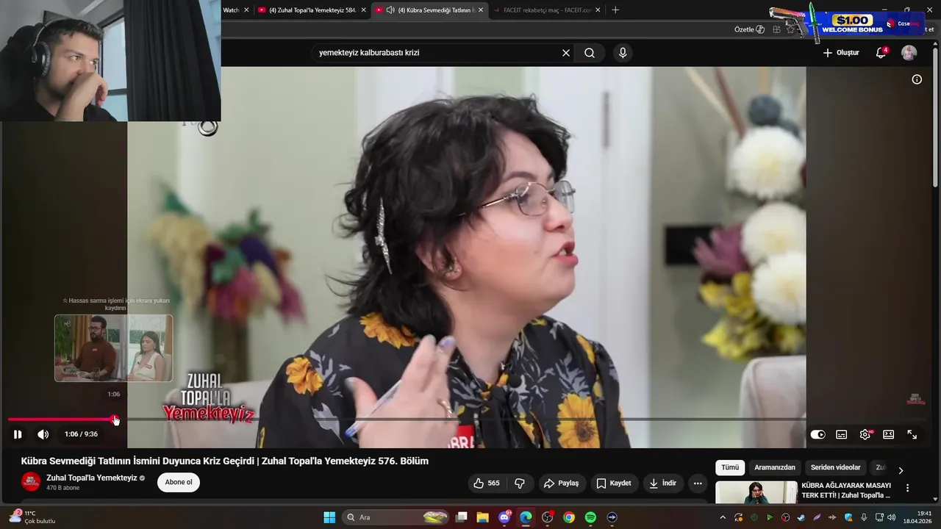Clear the YouTube search query text

click(566, 53)
